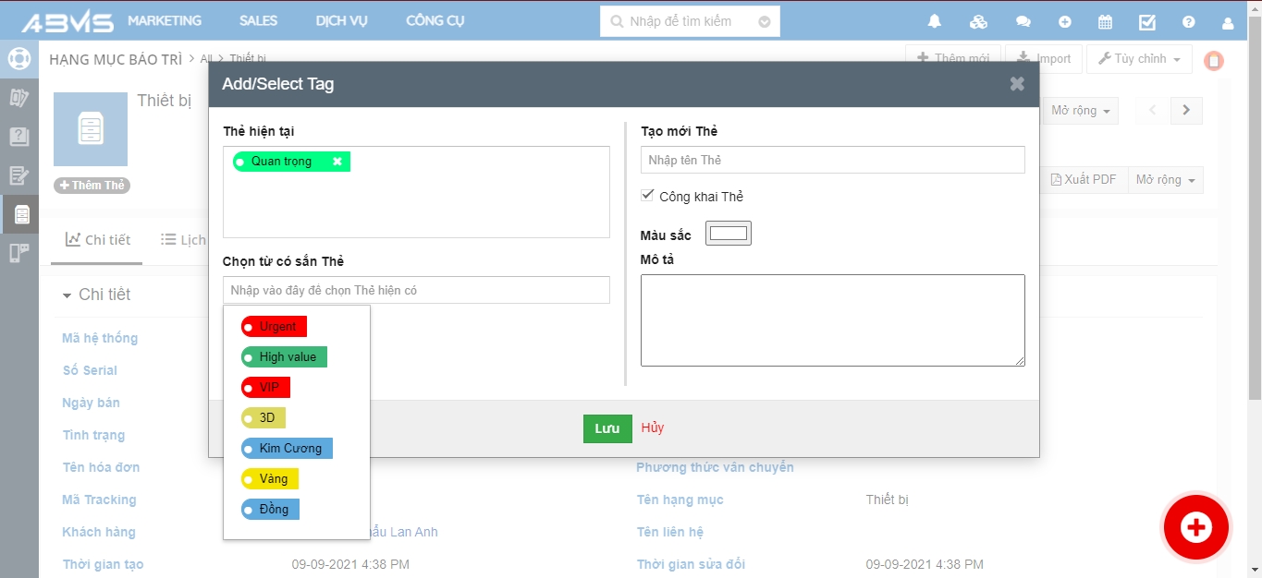Open the help question mark icon

[x=1189, y=21]
